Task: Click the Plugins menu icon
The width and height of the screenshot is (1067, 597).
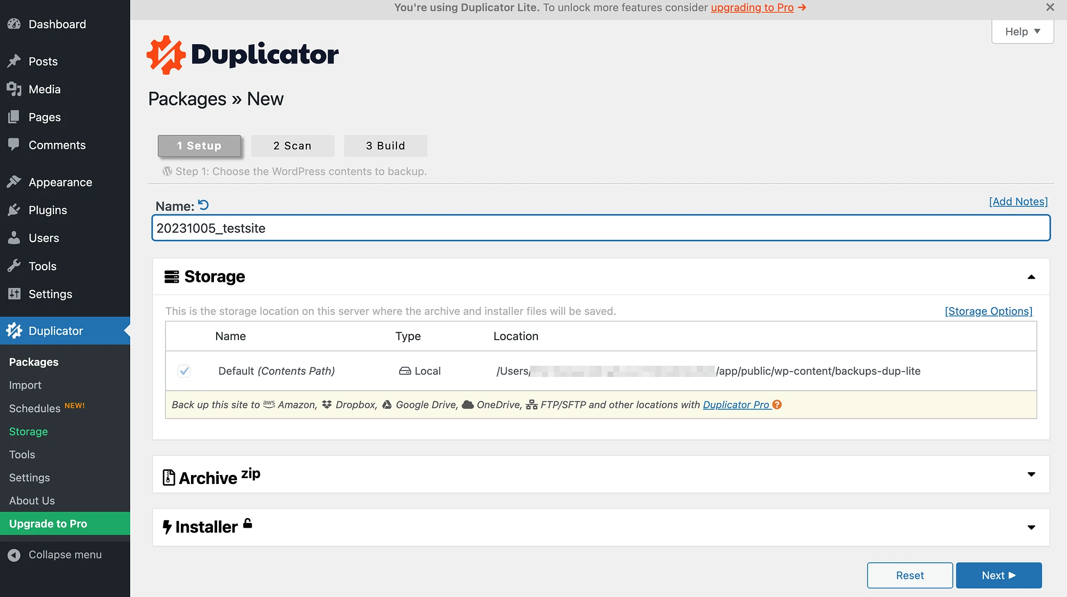Action: (x=12, y=209)
